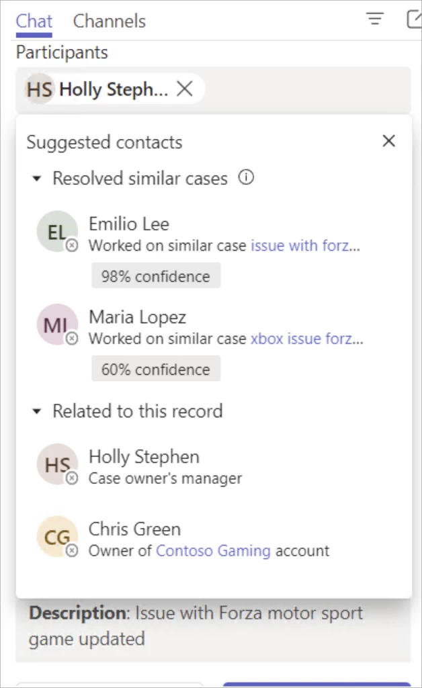Select the Chat tab
The image size is (422, 688).
click(33, 21)
